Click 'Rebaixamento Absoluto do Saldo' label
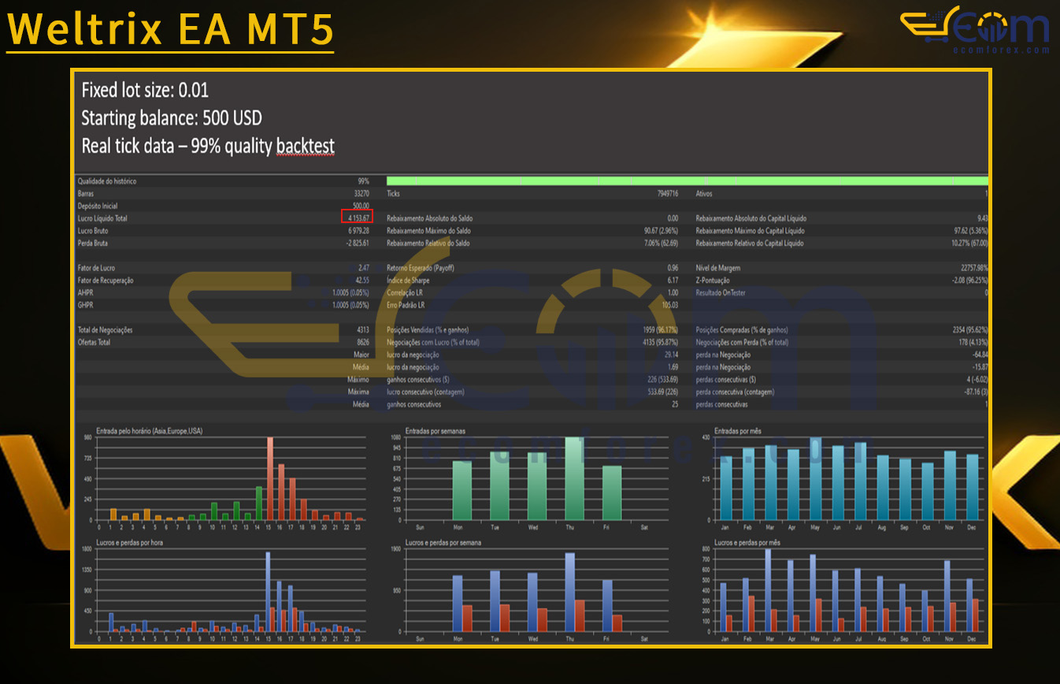This screenshot has height=684, width=1060. coord(430,218)
